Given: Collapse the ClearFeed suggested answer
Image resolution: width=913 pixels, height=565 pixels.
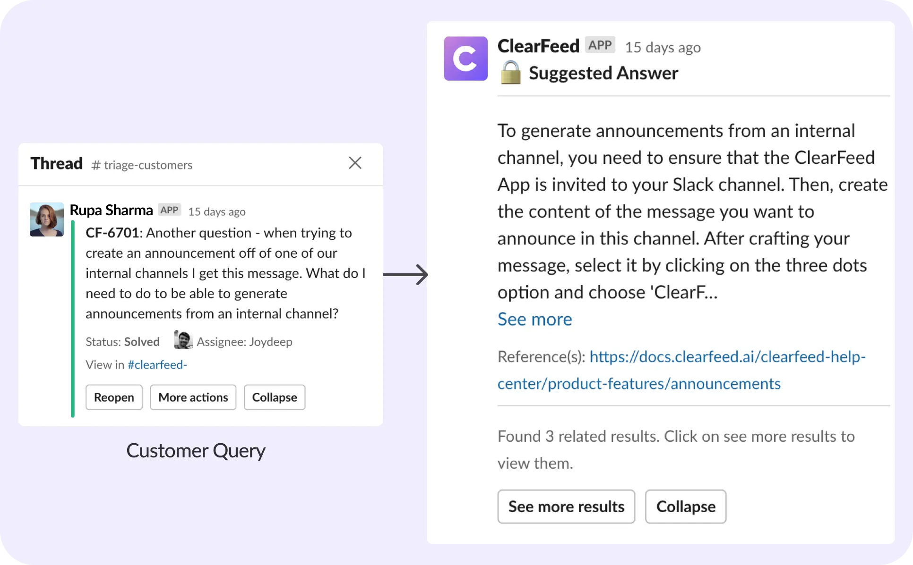Looking at the screenshot, I should (x=685, y=506).
